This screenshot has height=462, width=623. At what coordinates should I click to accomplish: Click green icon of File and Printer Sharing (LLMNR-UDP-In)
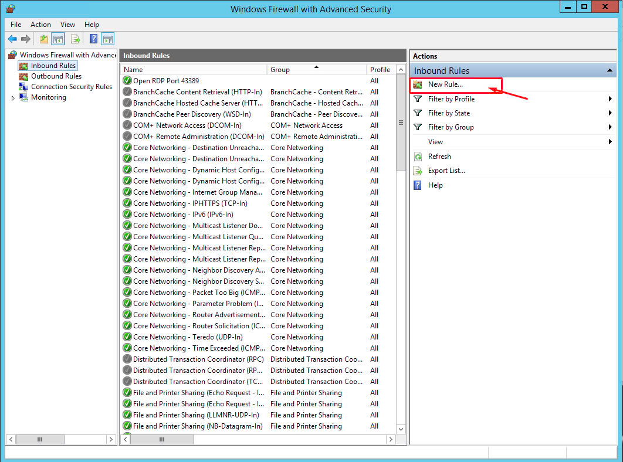(x=127, y=415)
